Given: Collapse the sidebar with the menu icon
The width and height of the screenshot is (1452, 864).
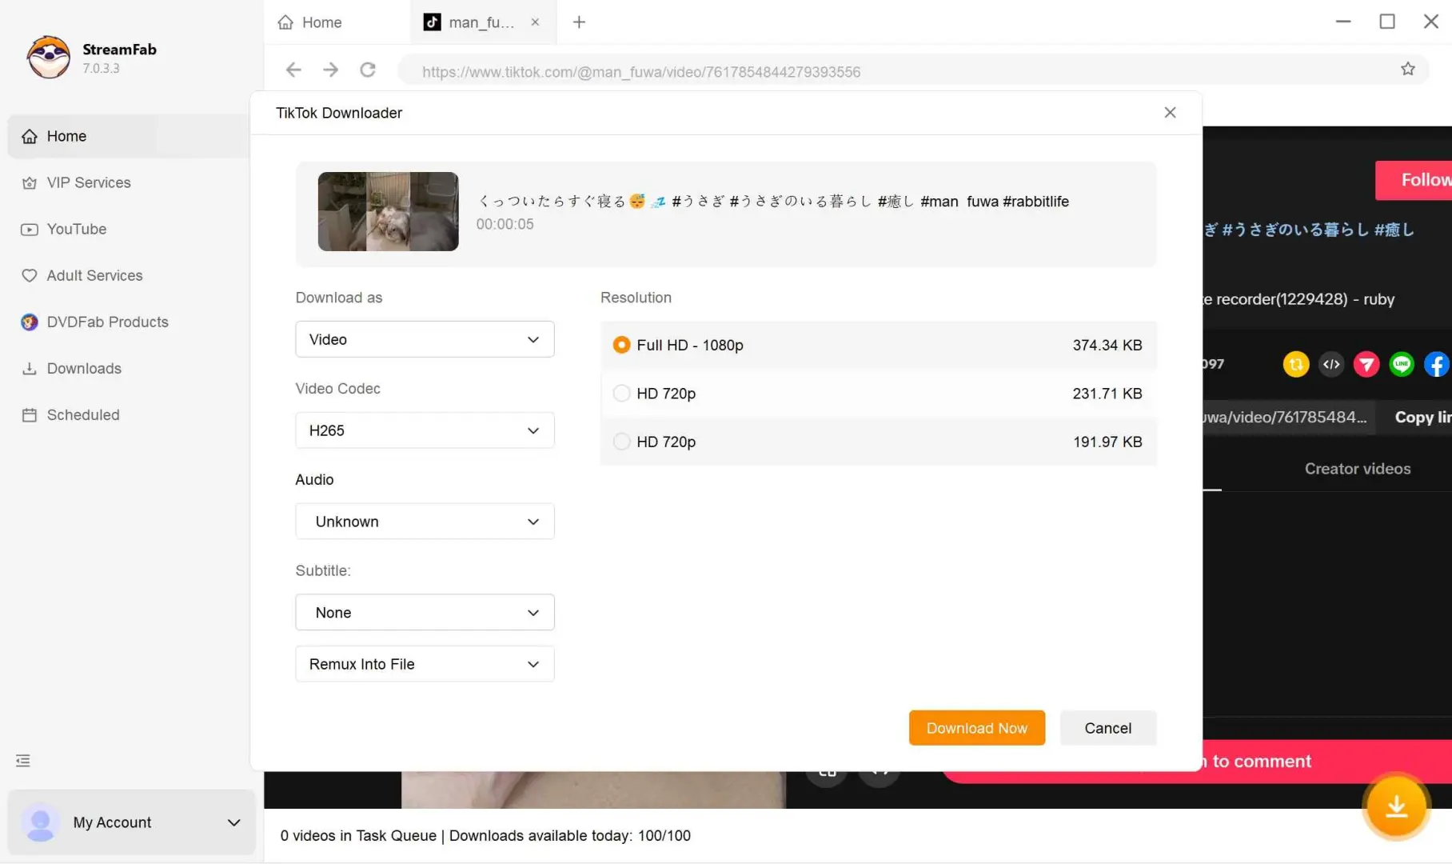Looking at the screenshot, I should [23, 760].
